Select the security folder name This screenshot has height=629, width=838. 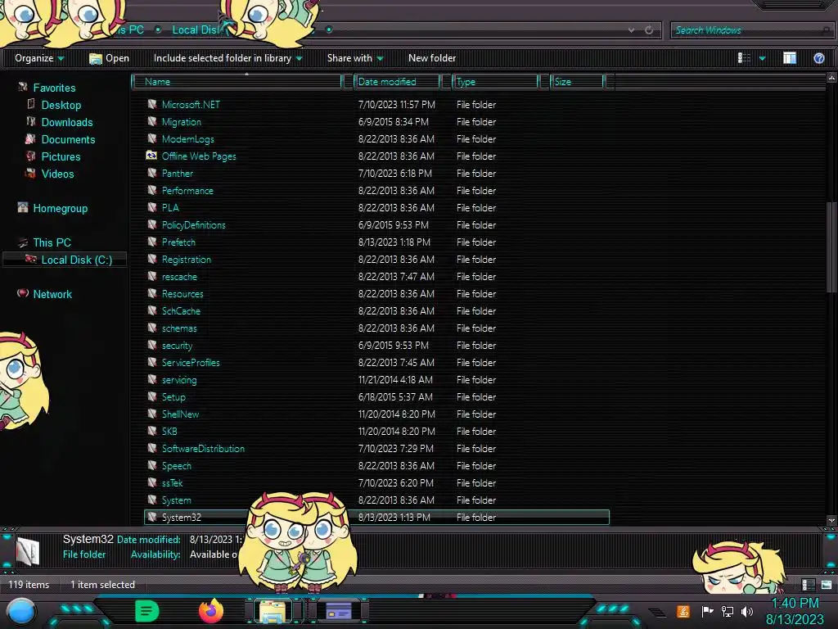coord(177,346)
